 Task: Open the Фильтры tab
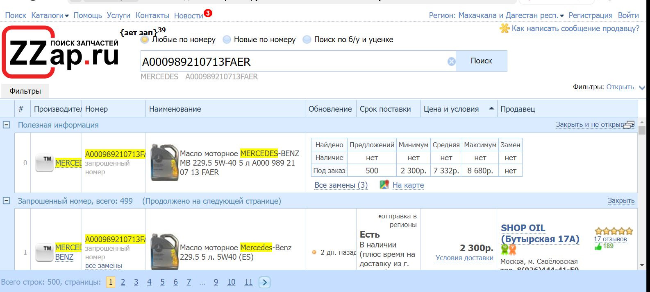click(25, 91)
